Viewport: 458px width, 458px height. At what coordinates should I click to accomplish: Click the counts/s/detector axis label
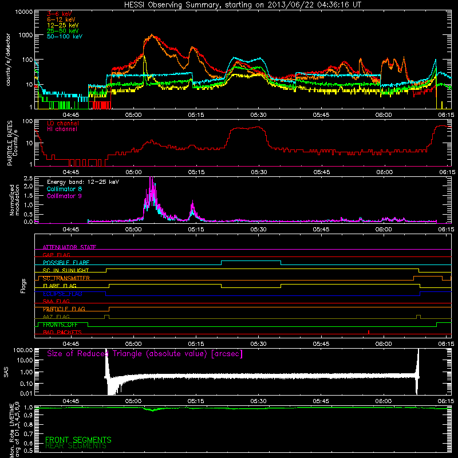point(8,60)
